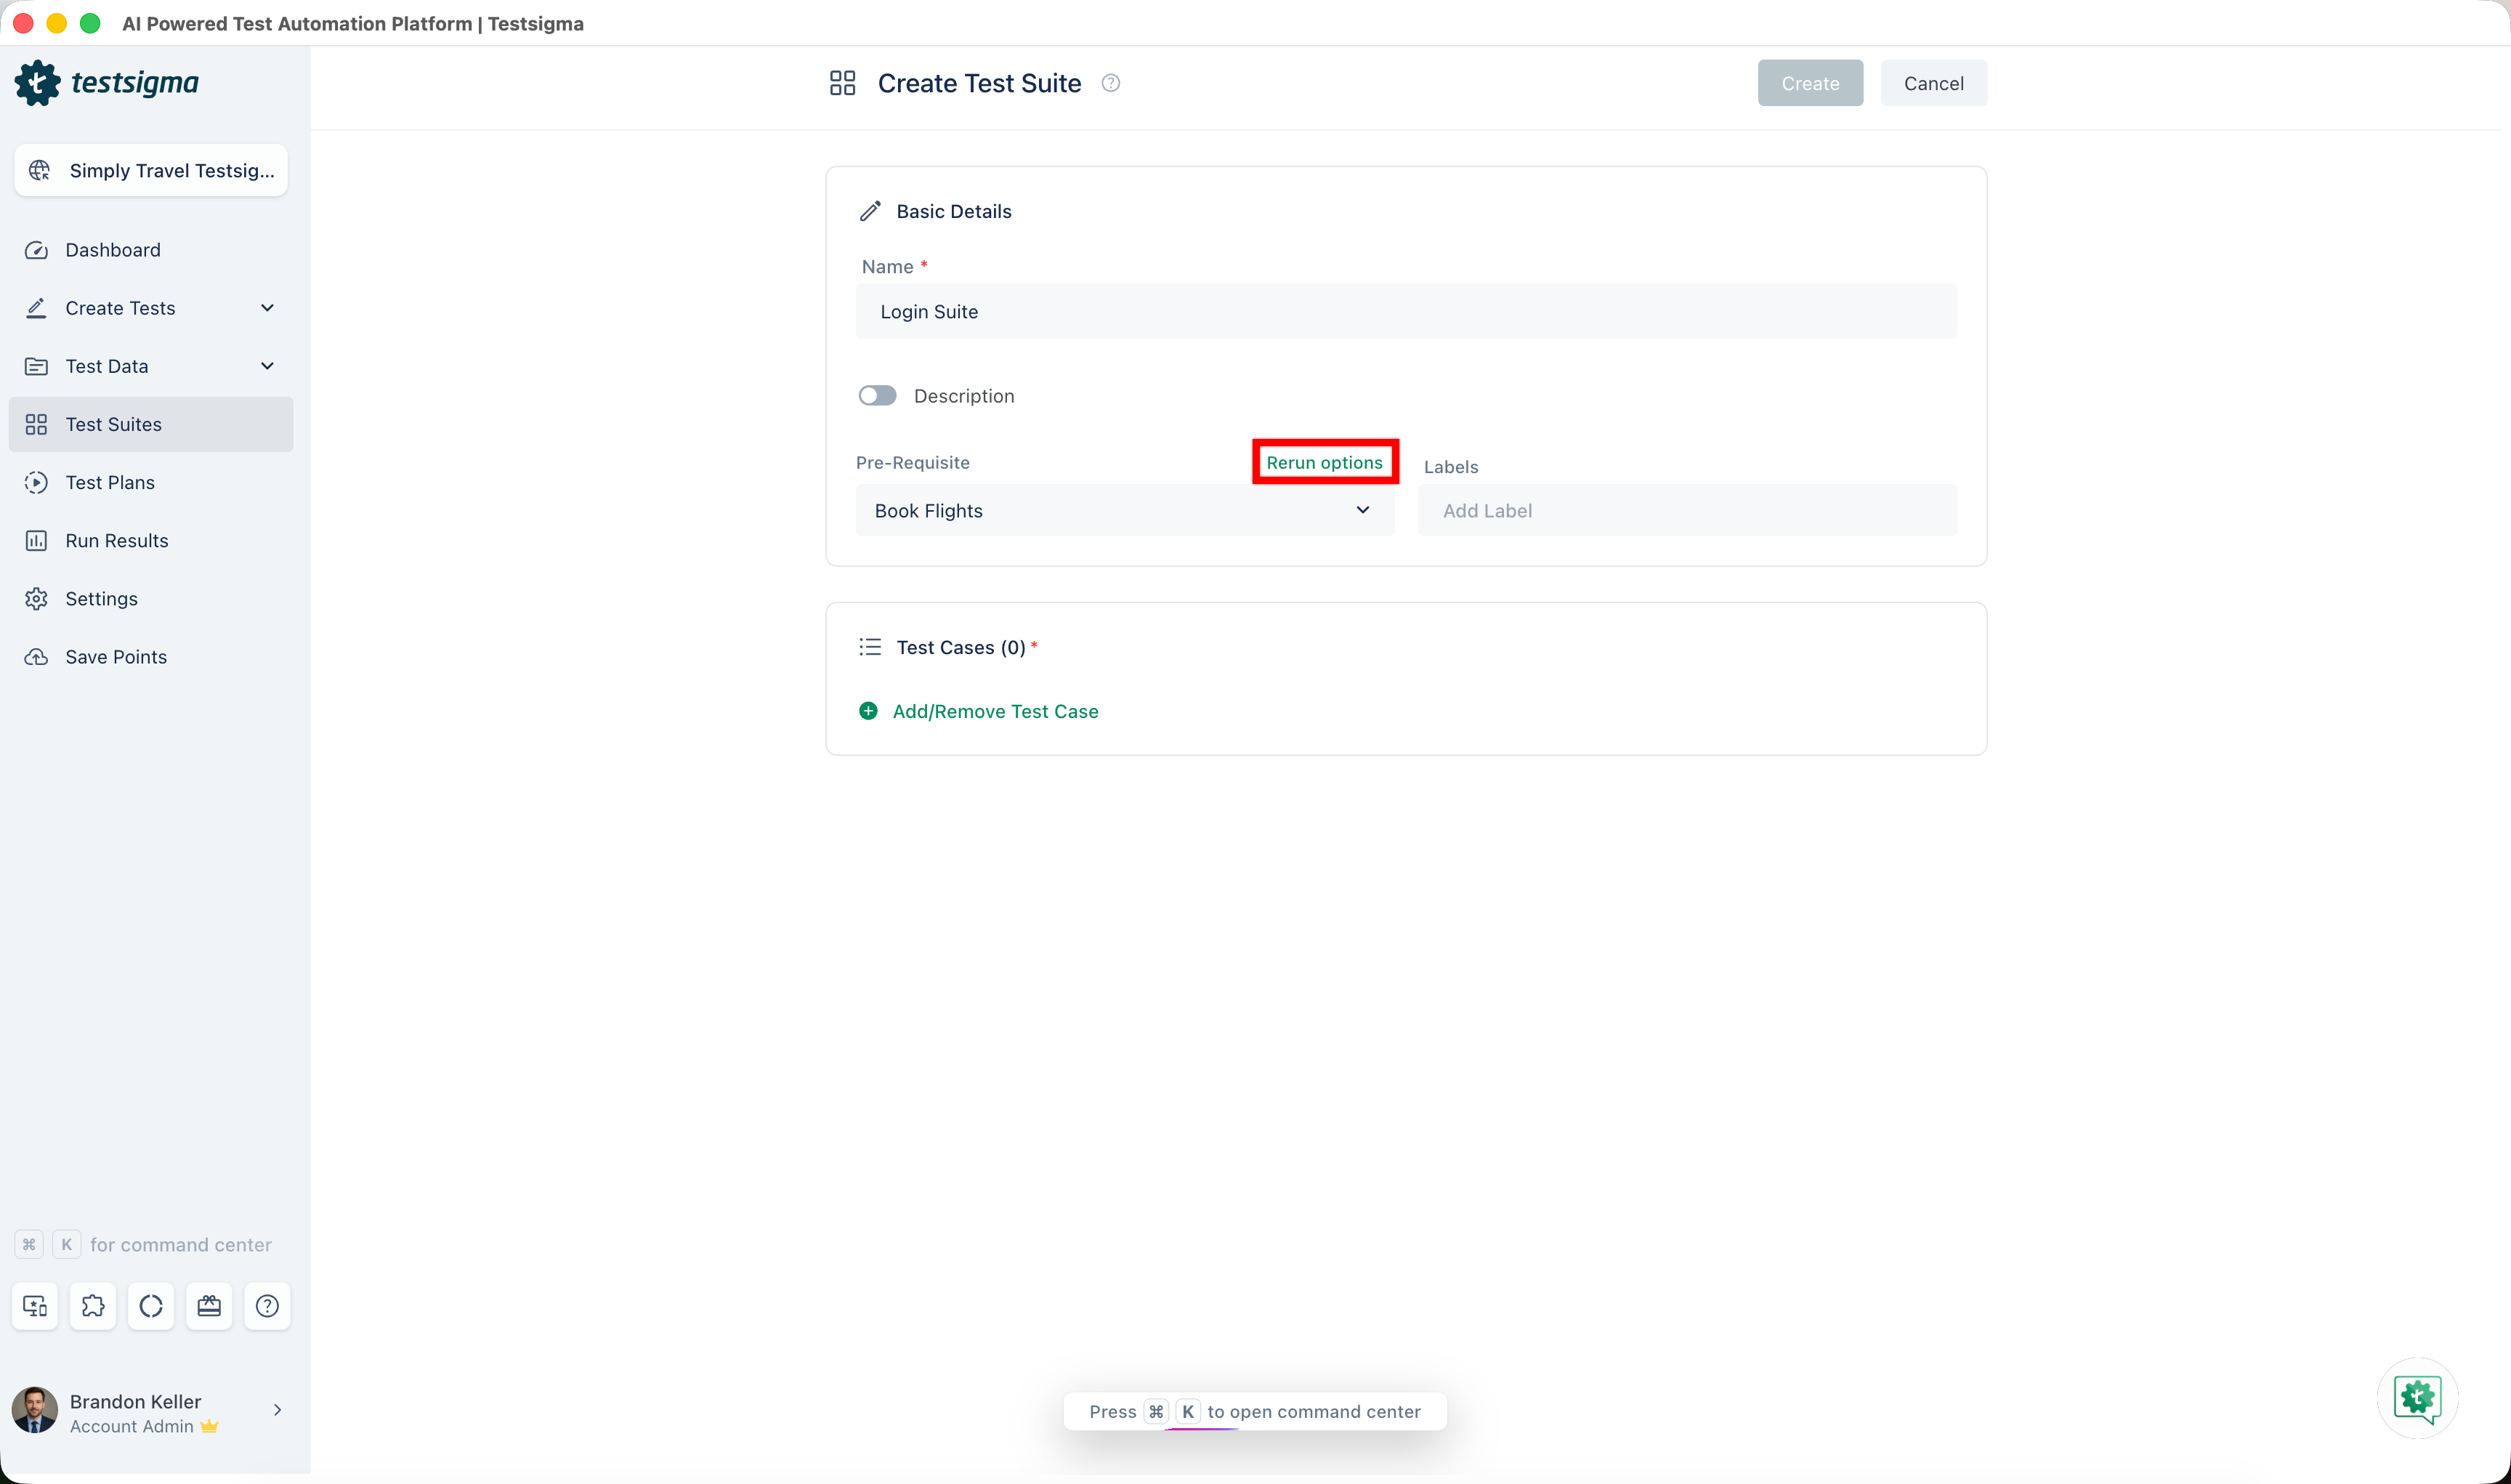Click the 'Pre-Requisite' field heading
The width and height of the screenshot is (2511, 1484).
click(913, 462)
